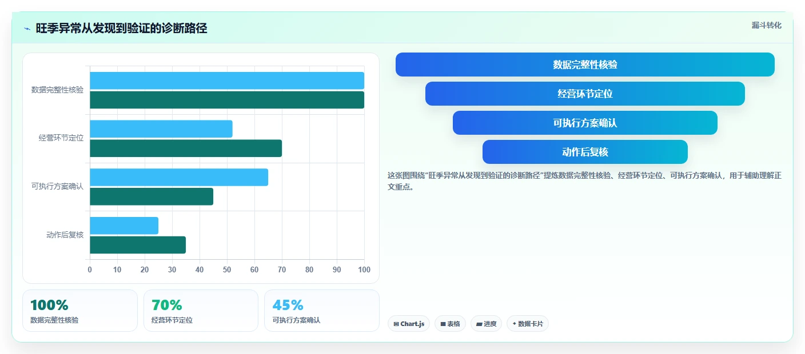Click the 数据卡片 tag chip
Viewport: 805px width, 354px height.
(528, 324)
